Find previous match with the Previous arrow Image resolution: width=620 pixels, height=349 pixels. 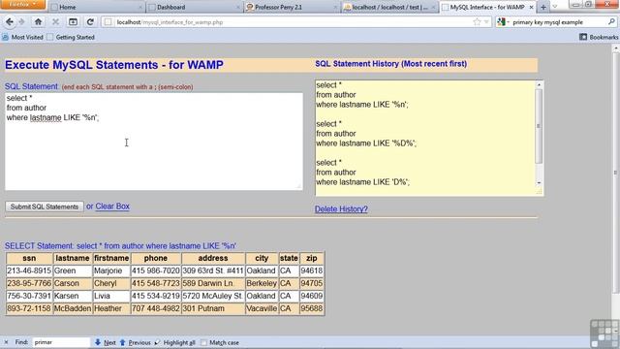(135, 342)
